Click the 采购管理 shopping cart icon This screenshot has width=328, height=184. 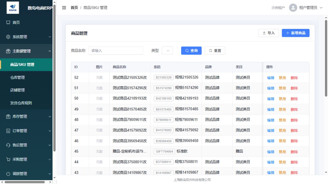(8, 159)
